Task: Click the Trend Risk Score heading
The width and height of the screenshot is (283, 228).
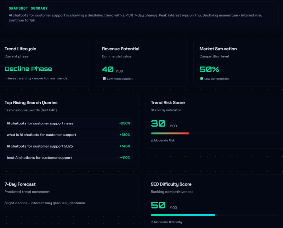Action: pyautogui.click(x=168, y=102)
